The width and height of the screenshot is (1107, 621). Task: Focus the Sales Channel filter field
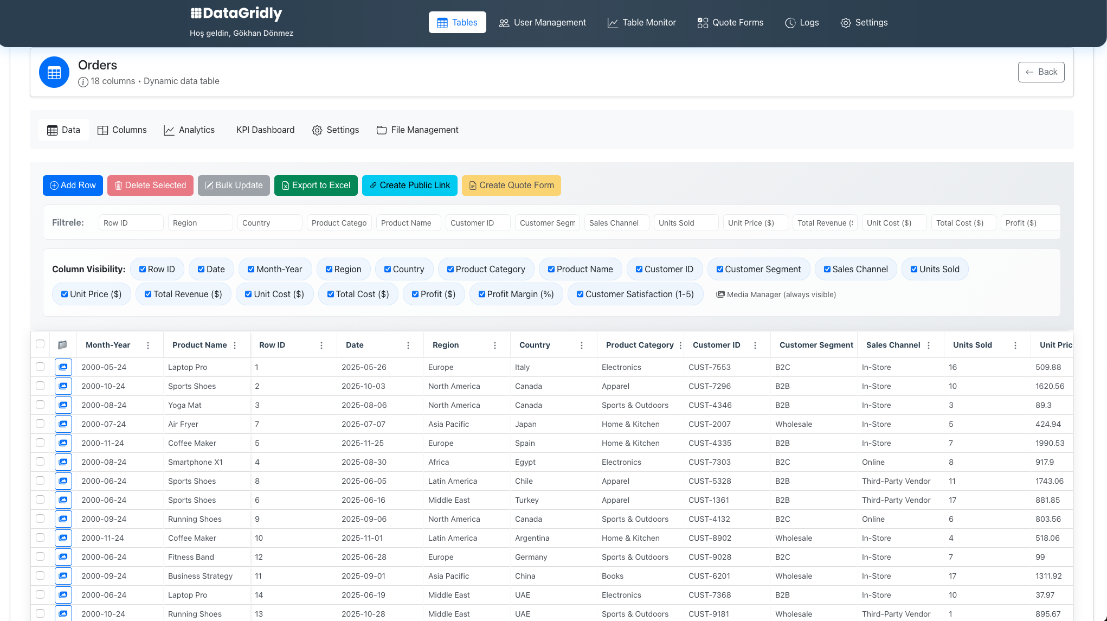tap(616, 223)
